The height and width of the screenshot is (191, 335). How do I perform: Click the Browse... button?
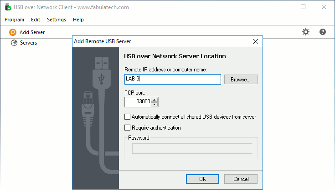pos(241,80)
